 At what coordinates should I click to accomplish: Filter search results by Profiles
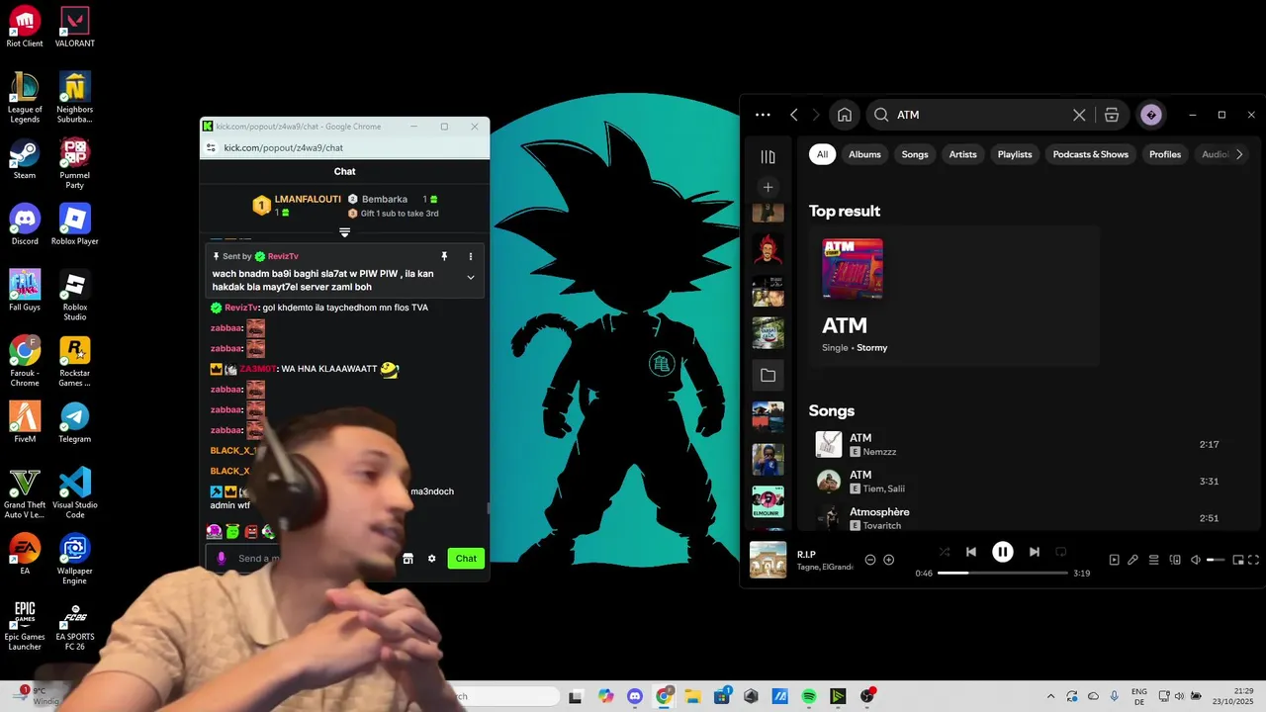pos(1165,154)
